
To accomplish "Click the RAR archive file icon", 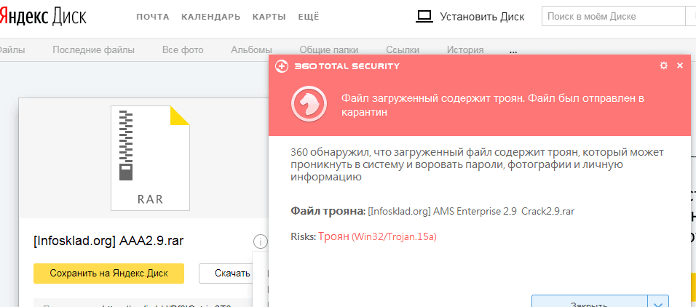I will (x=150, y=159).
